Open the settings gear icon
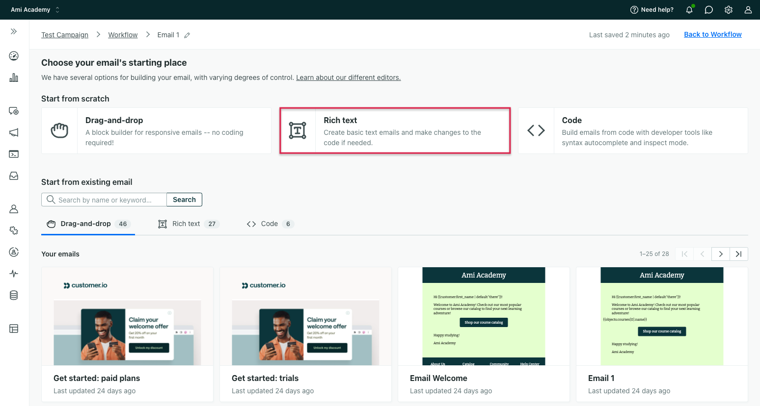The image size is (760, 406). (x=729, y=10)
